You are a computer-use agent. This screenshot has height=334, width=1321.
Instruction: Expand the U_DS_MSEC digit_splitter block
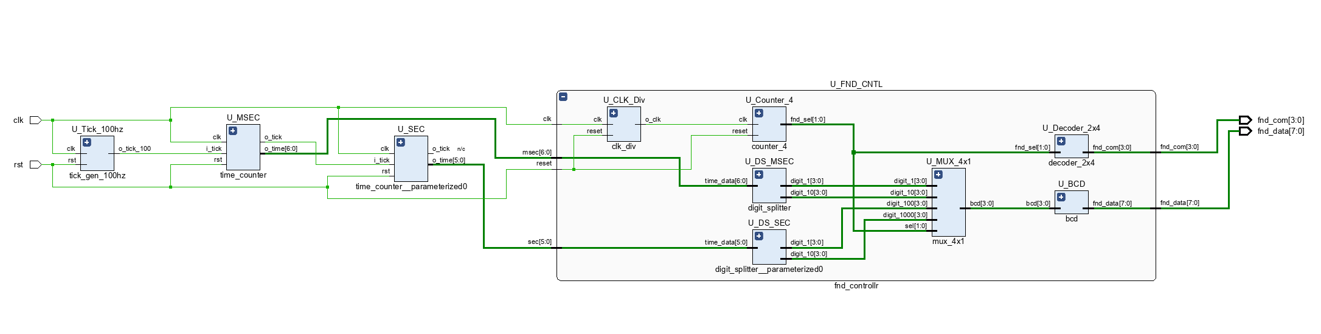tap(759, 175)
